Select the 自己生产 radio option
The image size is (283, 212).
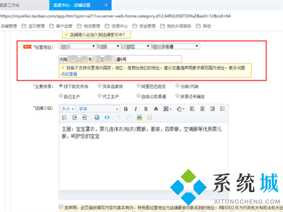(x=61, y=96)
